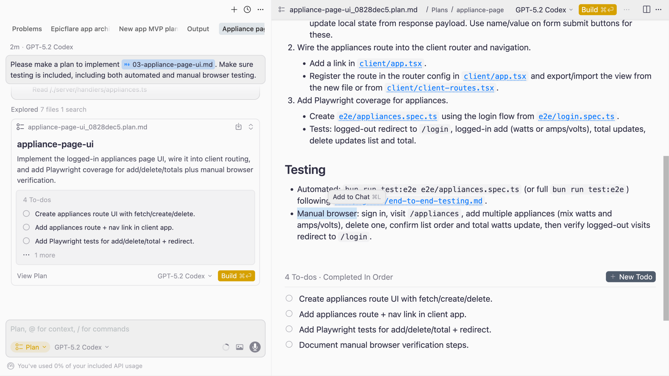Click the editor vertical scrollbar

coord(666,238)
